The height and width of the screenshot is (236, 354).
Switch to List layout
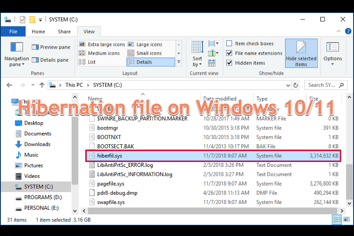pyautogui.click(x=87, y=62)
